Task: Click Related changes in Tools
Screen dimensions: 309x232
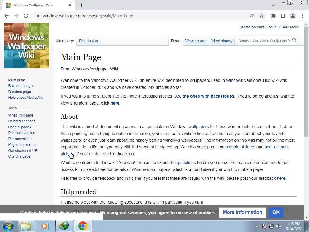Action: click(x=22, y=121)
